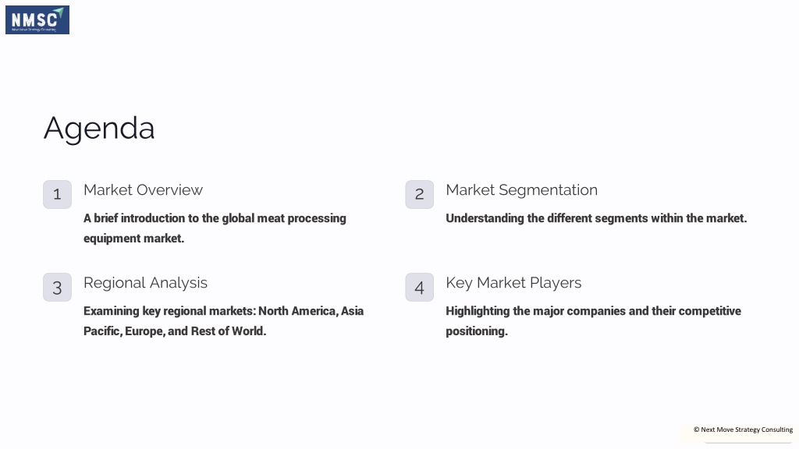The height and width of the screenshot is (449, 799).
Task: Click the Agenda slide title
Action: 99,128
